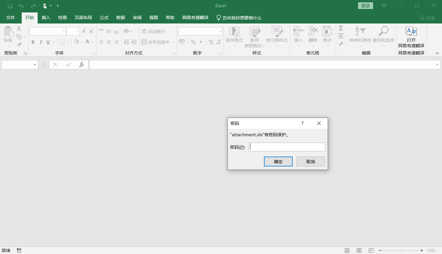Viewport: 442px width, 254px height.
Task: Switch to the 数据 Data tab
Action: click(121, 18)
